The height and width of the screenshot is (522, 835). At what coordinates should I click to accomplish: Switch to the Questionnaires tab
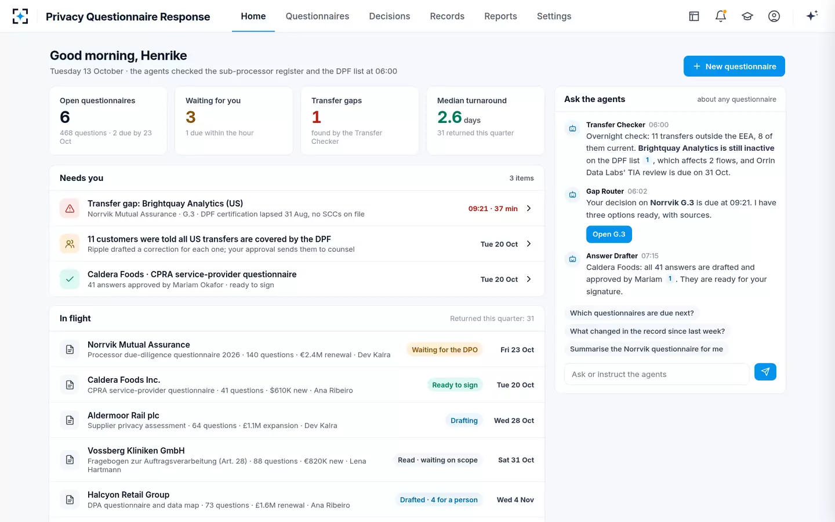(x=317, y=16)
